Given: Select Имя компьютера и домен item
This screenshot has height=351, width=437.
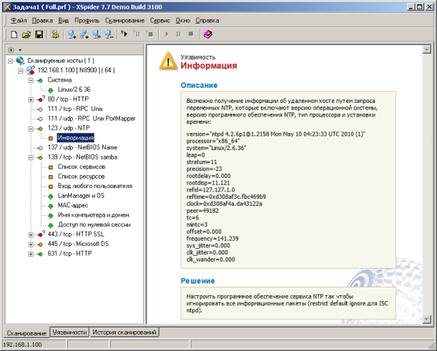Looking at the screenshot, I should 94,214.
